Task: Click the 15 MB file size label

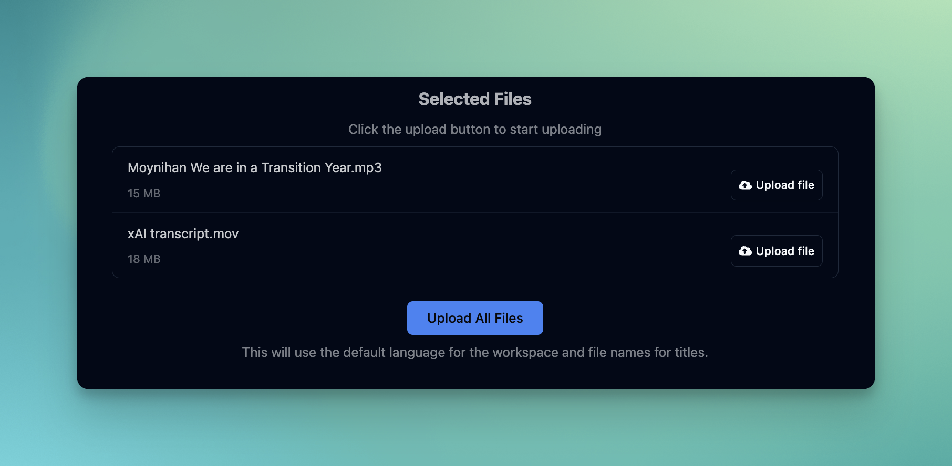Action: click(144, 194)
